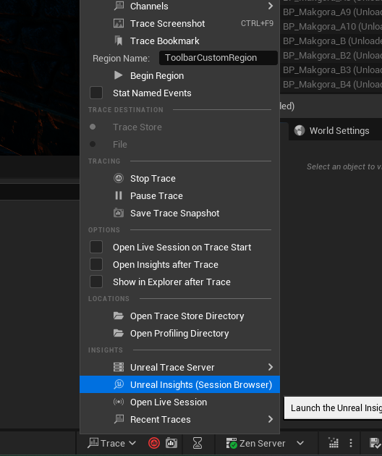Viewport: 382px width, 456px height.
Task: Click the Begin Region label
Action: pyautogui.click(x=157, y=76)
